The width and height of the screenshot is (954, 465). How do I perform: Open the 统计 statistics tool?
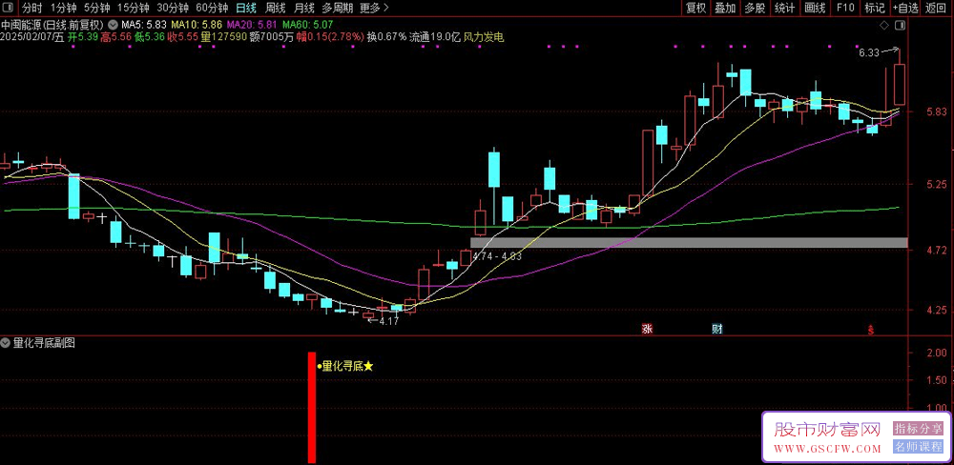[x=784, y=8]
